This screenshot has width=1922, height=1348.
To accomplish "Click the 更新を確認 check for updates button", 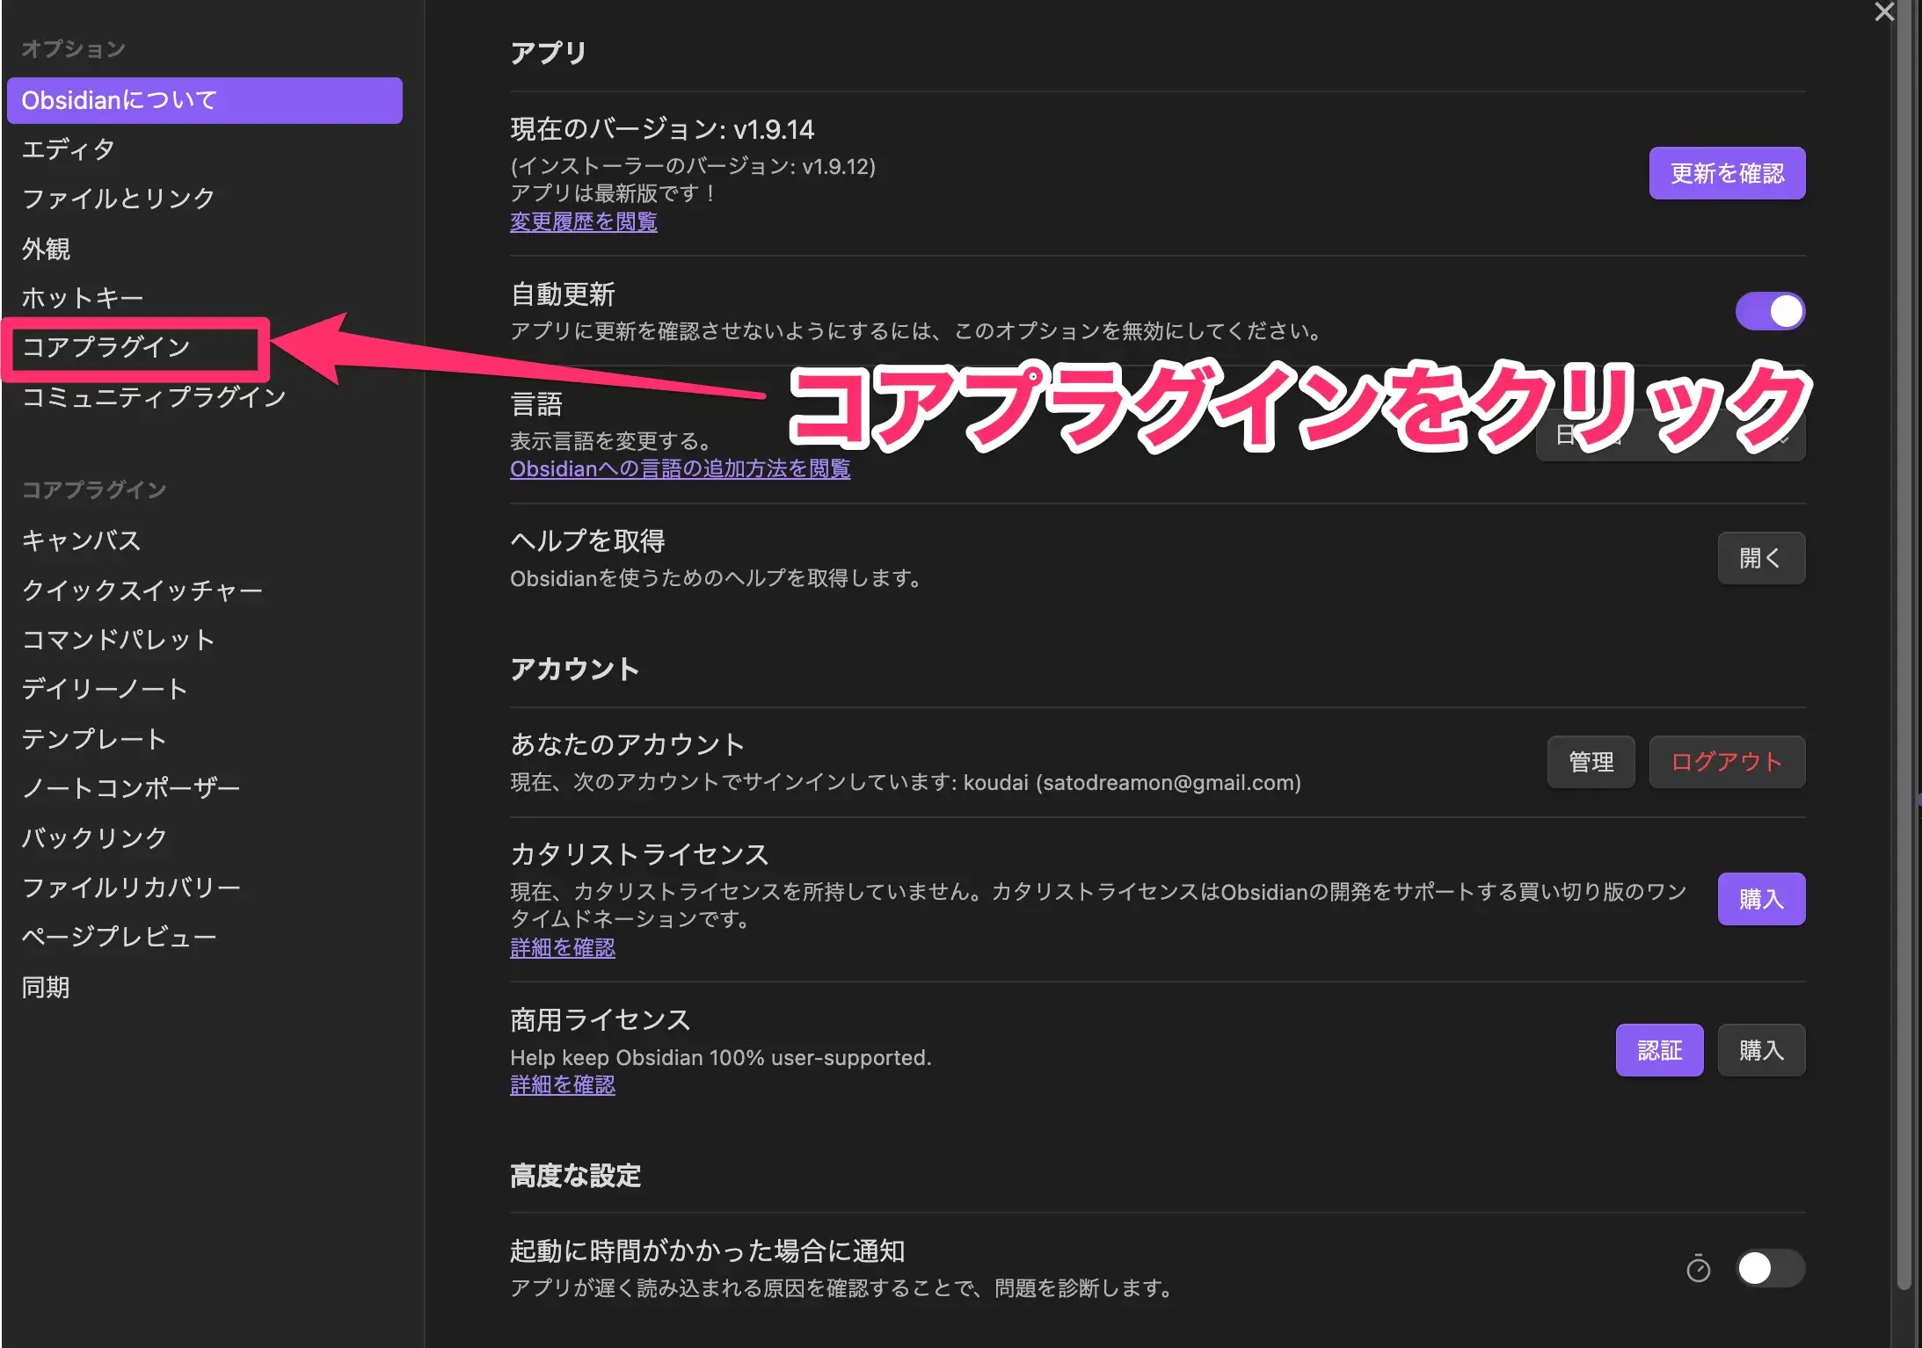I will point(1727,173).
